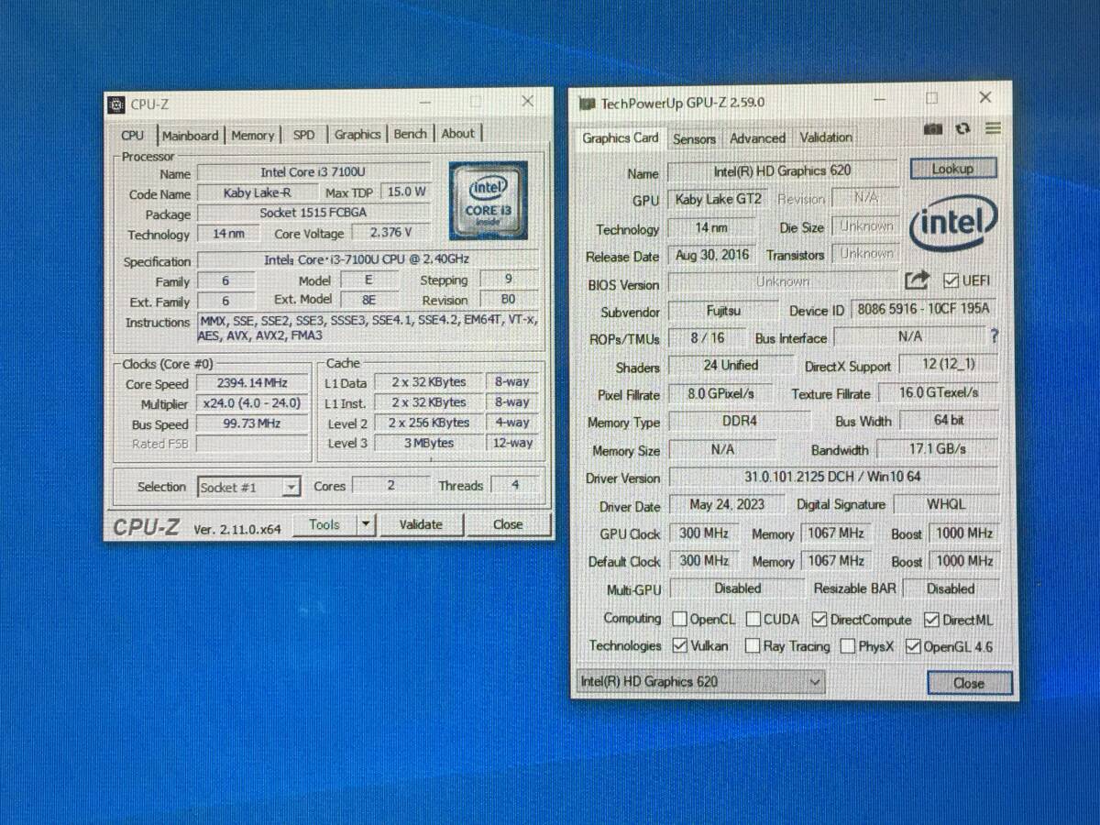
Task: Click the Intel logo in GPU-Z
Action: tap(952, 223)
